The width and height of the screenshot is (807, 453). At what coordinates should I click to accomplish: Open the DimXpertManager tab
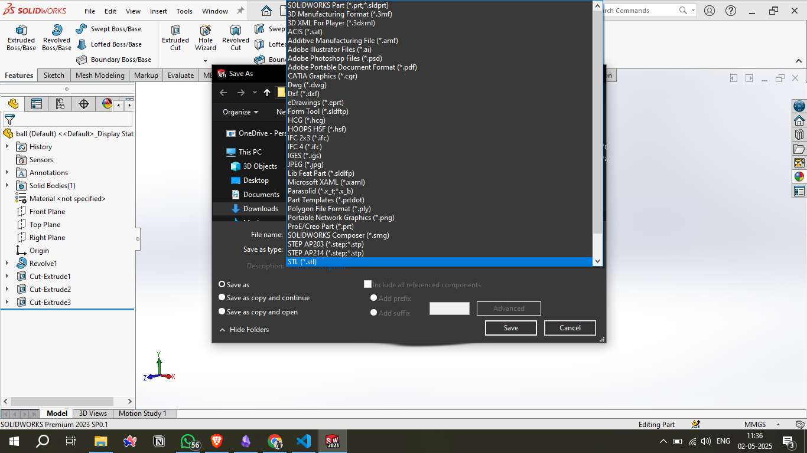point(84,104)
